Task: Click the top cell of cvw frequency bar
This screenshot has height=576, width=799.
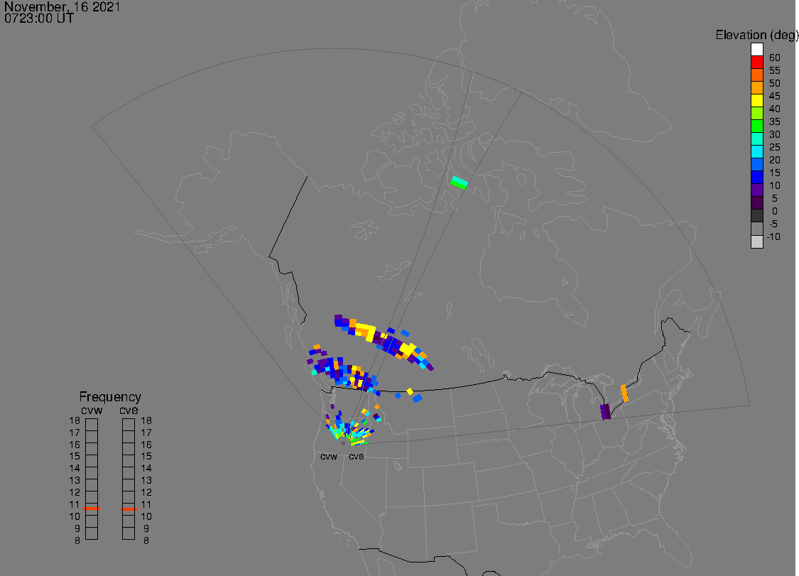Action: tap(92, 425)
